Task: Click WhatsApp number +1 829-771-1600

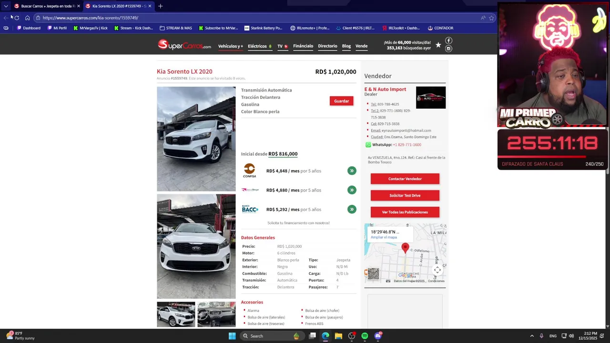Action: click(407, 145)
